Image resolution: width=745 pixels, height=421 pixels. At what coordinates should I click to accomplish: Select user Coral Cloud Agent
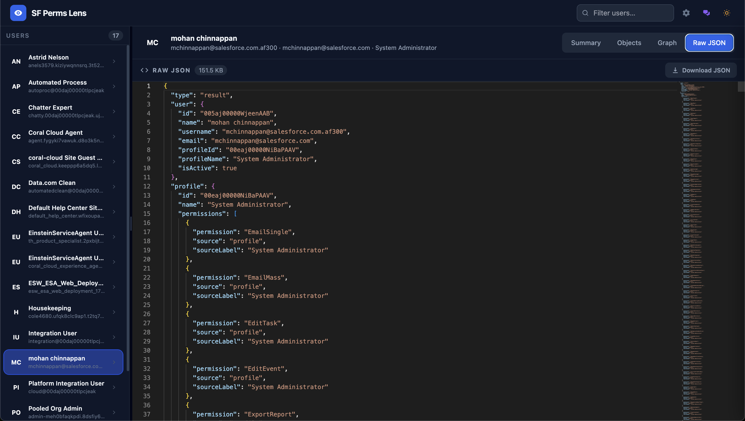pos(63,137)
